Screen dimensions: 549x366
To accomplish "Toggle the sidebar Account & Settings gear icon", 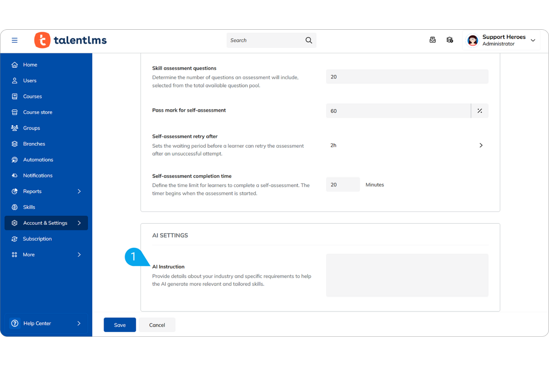I will (14, 223).
